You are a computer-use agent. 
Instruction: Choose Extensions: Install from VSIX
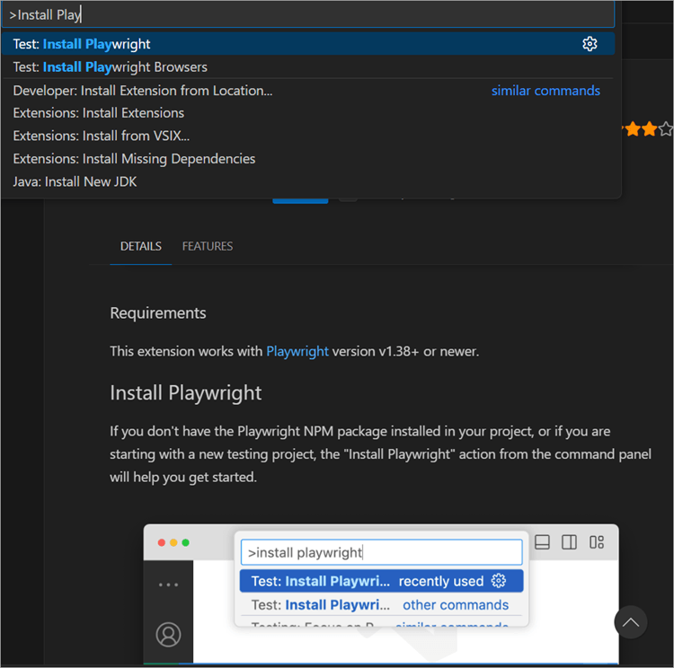[307, 136]
